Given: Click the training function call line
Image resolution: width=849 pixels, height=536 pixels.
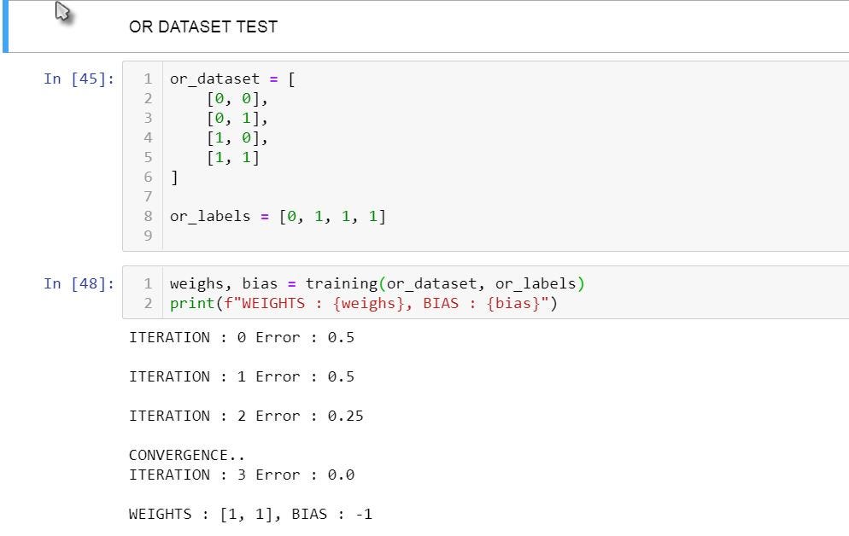Looking at the screenshot, I should (378, 283).
